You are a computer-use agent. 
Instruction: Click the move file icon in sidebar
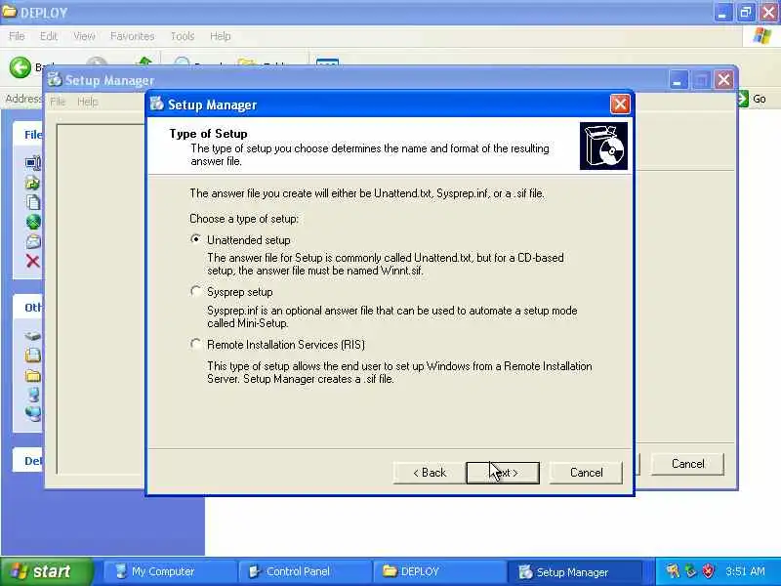coord(33,183)
